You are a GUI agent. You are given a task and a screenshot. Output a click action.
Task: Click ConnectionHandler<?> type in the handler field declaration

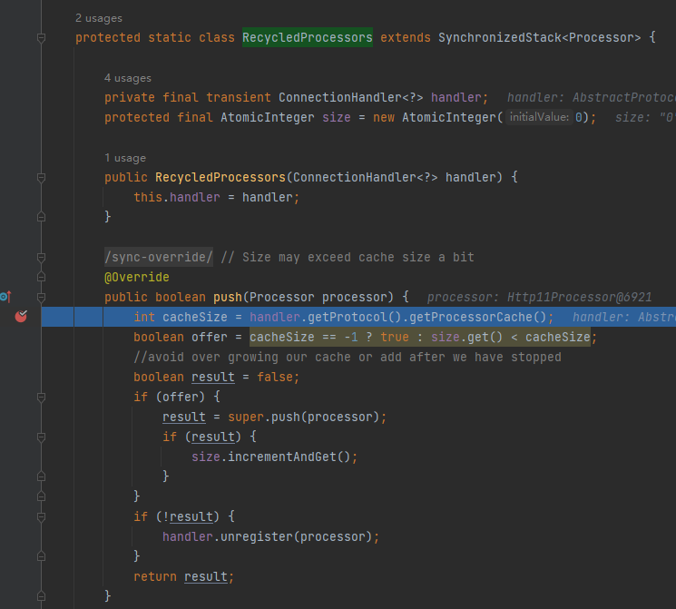tap(350, 97)
